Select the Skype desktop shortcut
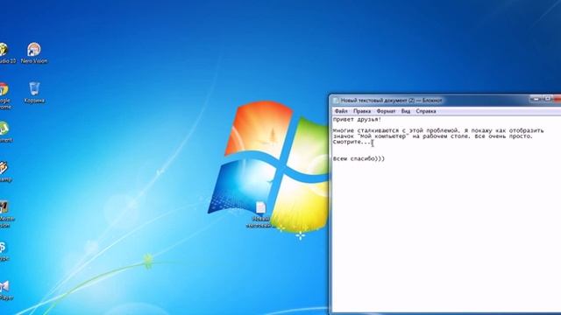Viewport: 561px width, 315px height. 4,251
